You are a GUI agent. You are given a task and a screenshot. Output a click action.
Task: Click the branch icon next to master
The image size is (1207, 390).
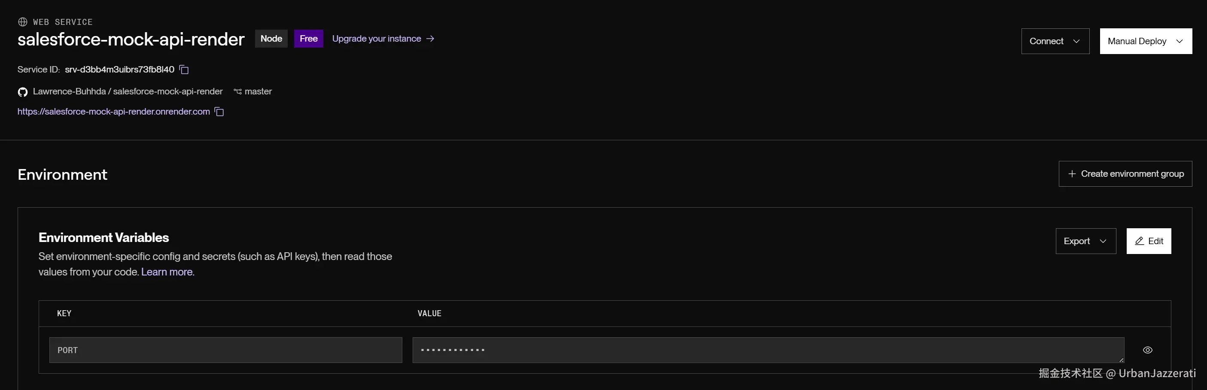(237, 92)
